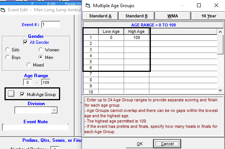Select the Low Age cell in row 1
225x149 pixels.
[x=111, y=37]
